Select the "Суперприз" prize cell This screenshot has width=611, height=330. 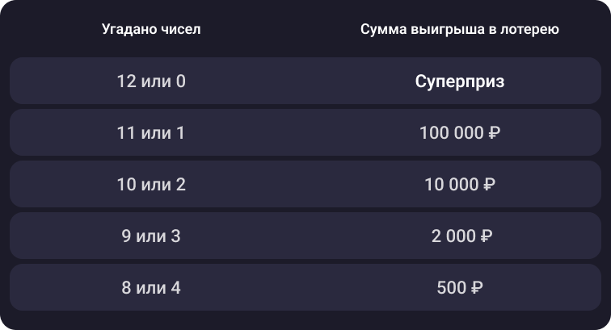click(460, 81)
